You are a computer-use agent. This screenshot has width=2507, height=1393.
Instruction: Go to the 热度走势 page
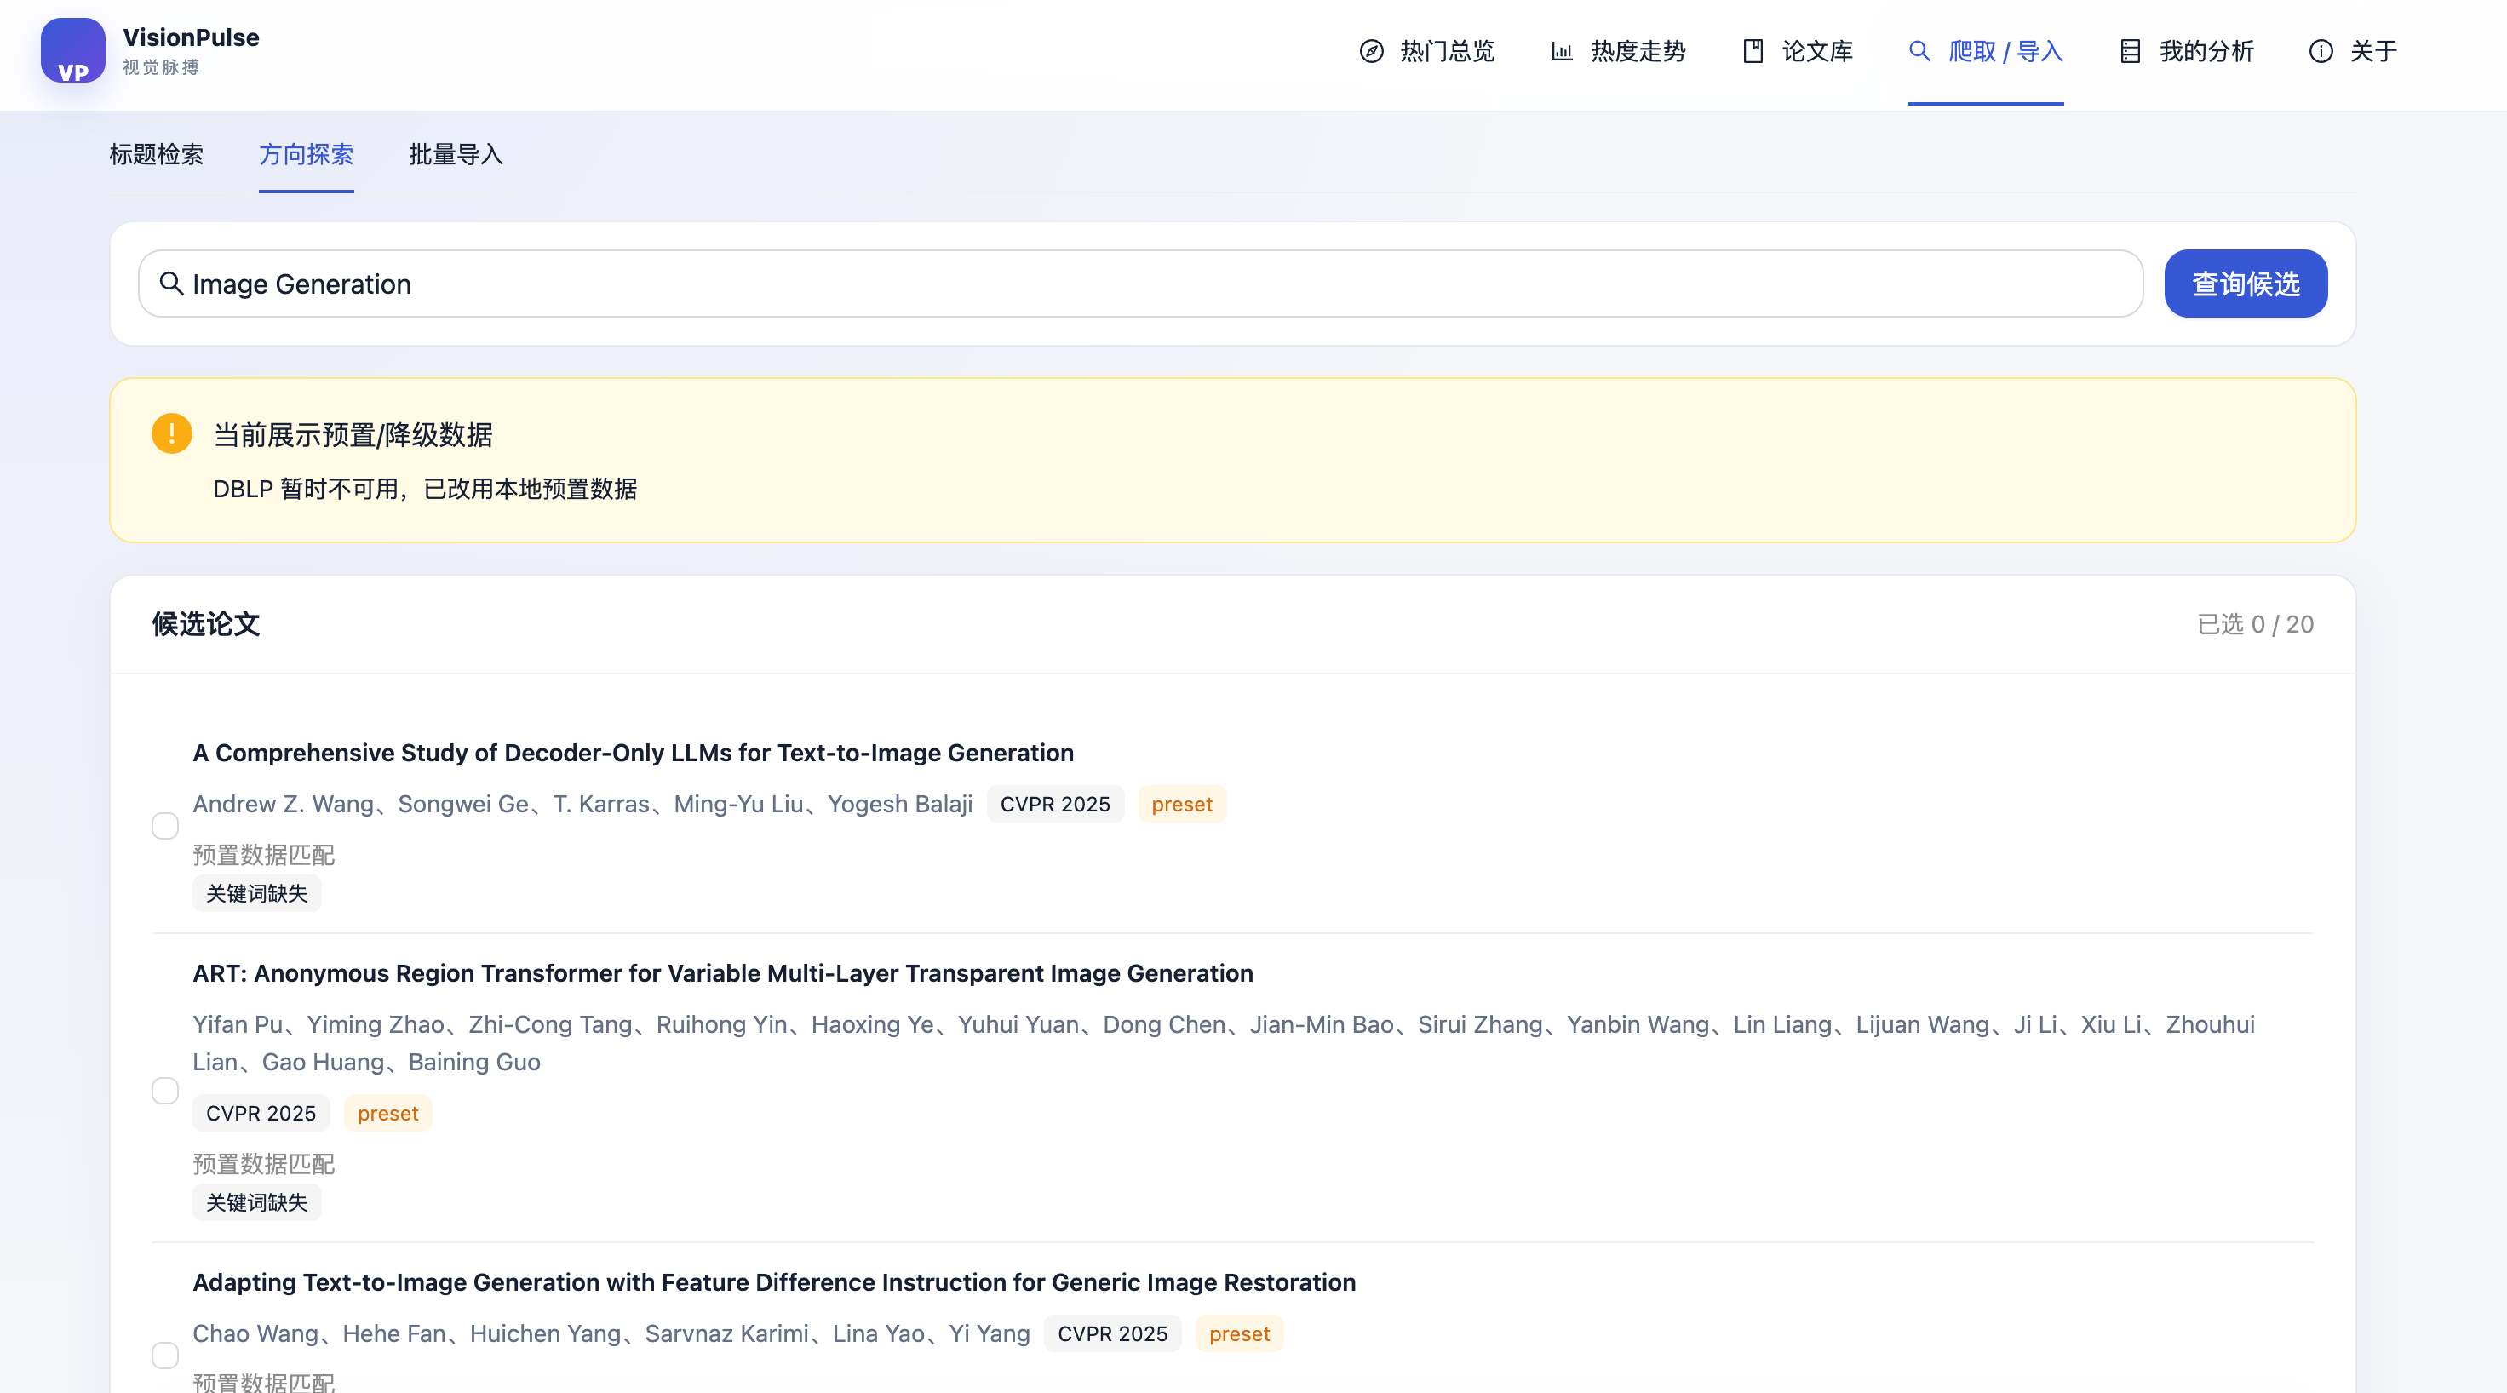[x=1619, y=52]
